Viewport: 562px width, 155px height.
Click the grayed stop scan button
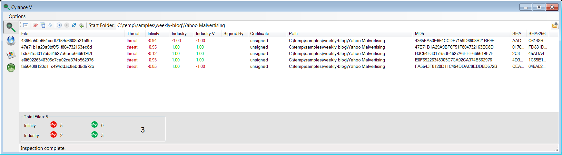click(67, 25)
